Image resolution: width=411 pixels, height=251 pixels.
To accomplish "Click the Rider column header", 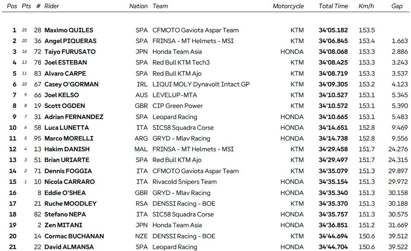I will [x=52, y=6].
